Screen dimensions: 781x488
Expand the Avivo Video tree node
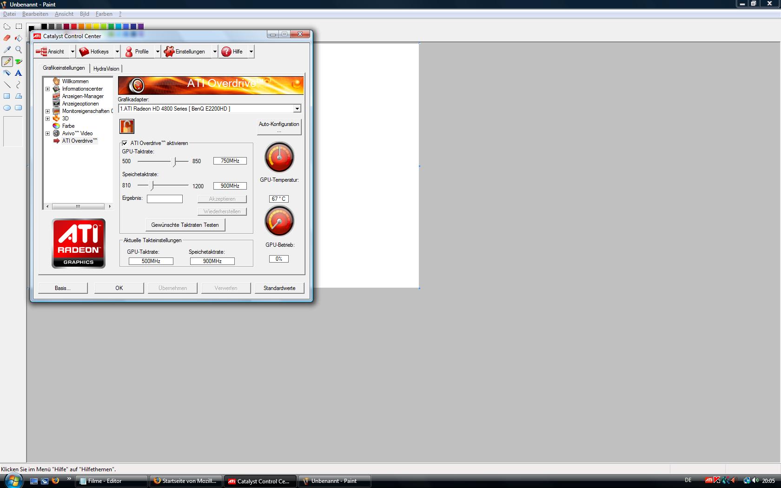click(47, 133)
